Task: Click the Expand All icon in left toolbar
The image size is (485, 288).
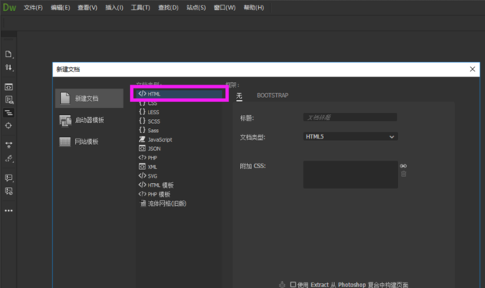Action: point(9,145)
